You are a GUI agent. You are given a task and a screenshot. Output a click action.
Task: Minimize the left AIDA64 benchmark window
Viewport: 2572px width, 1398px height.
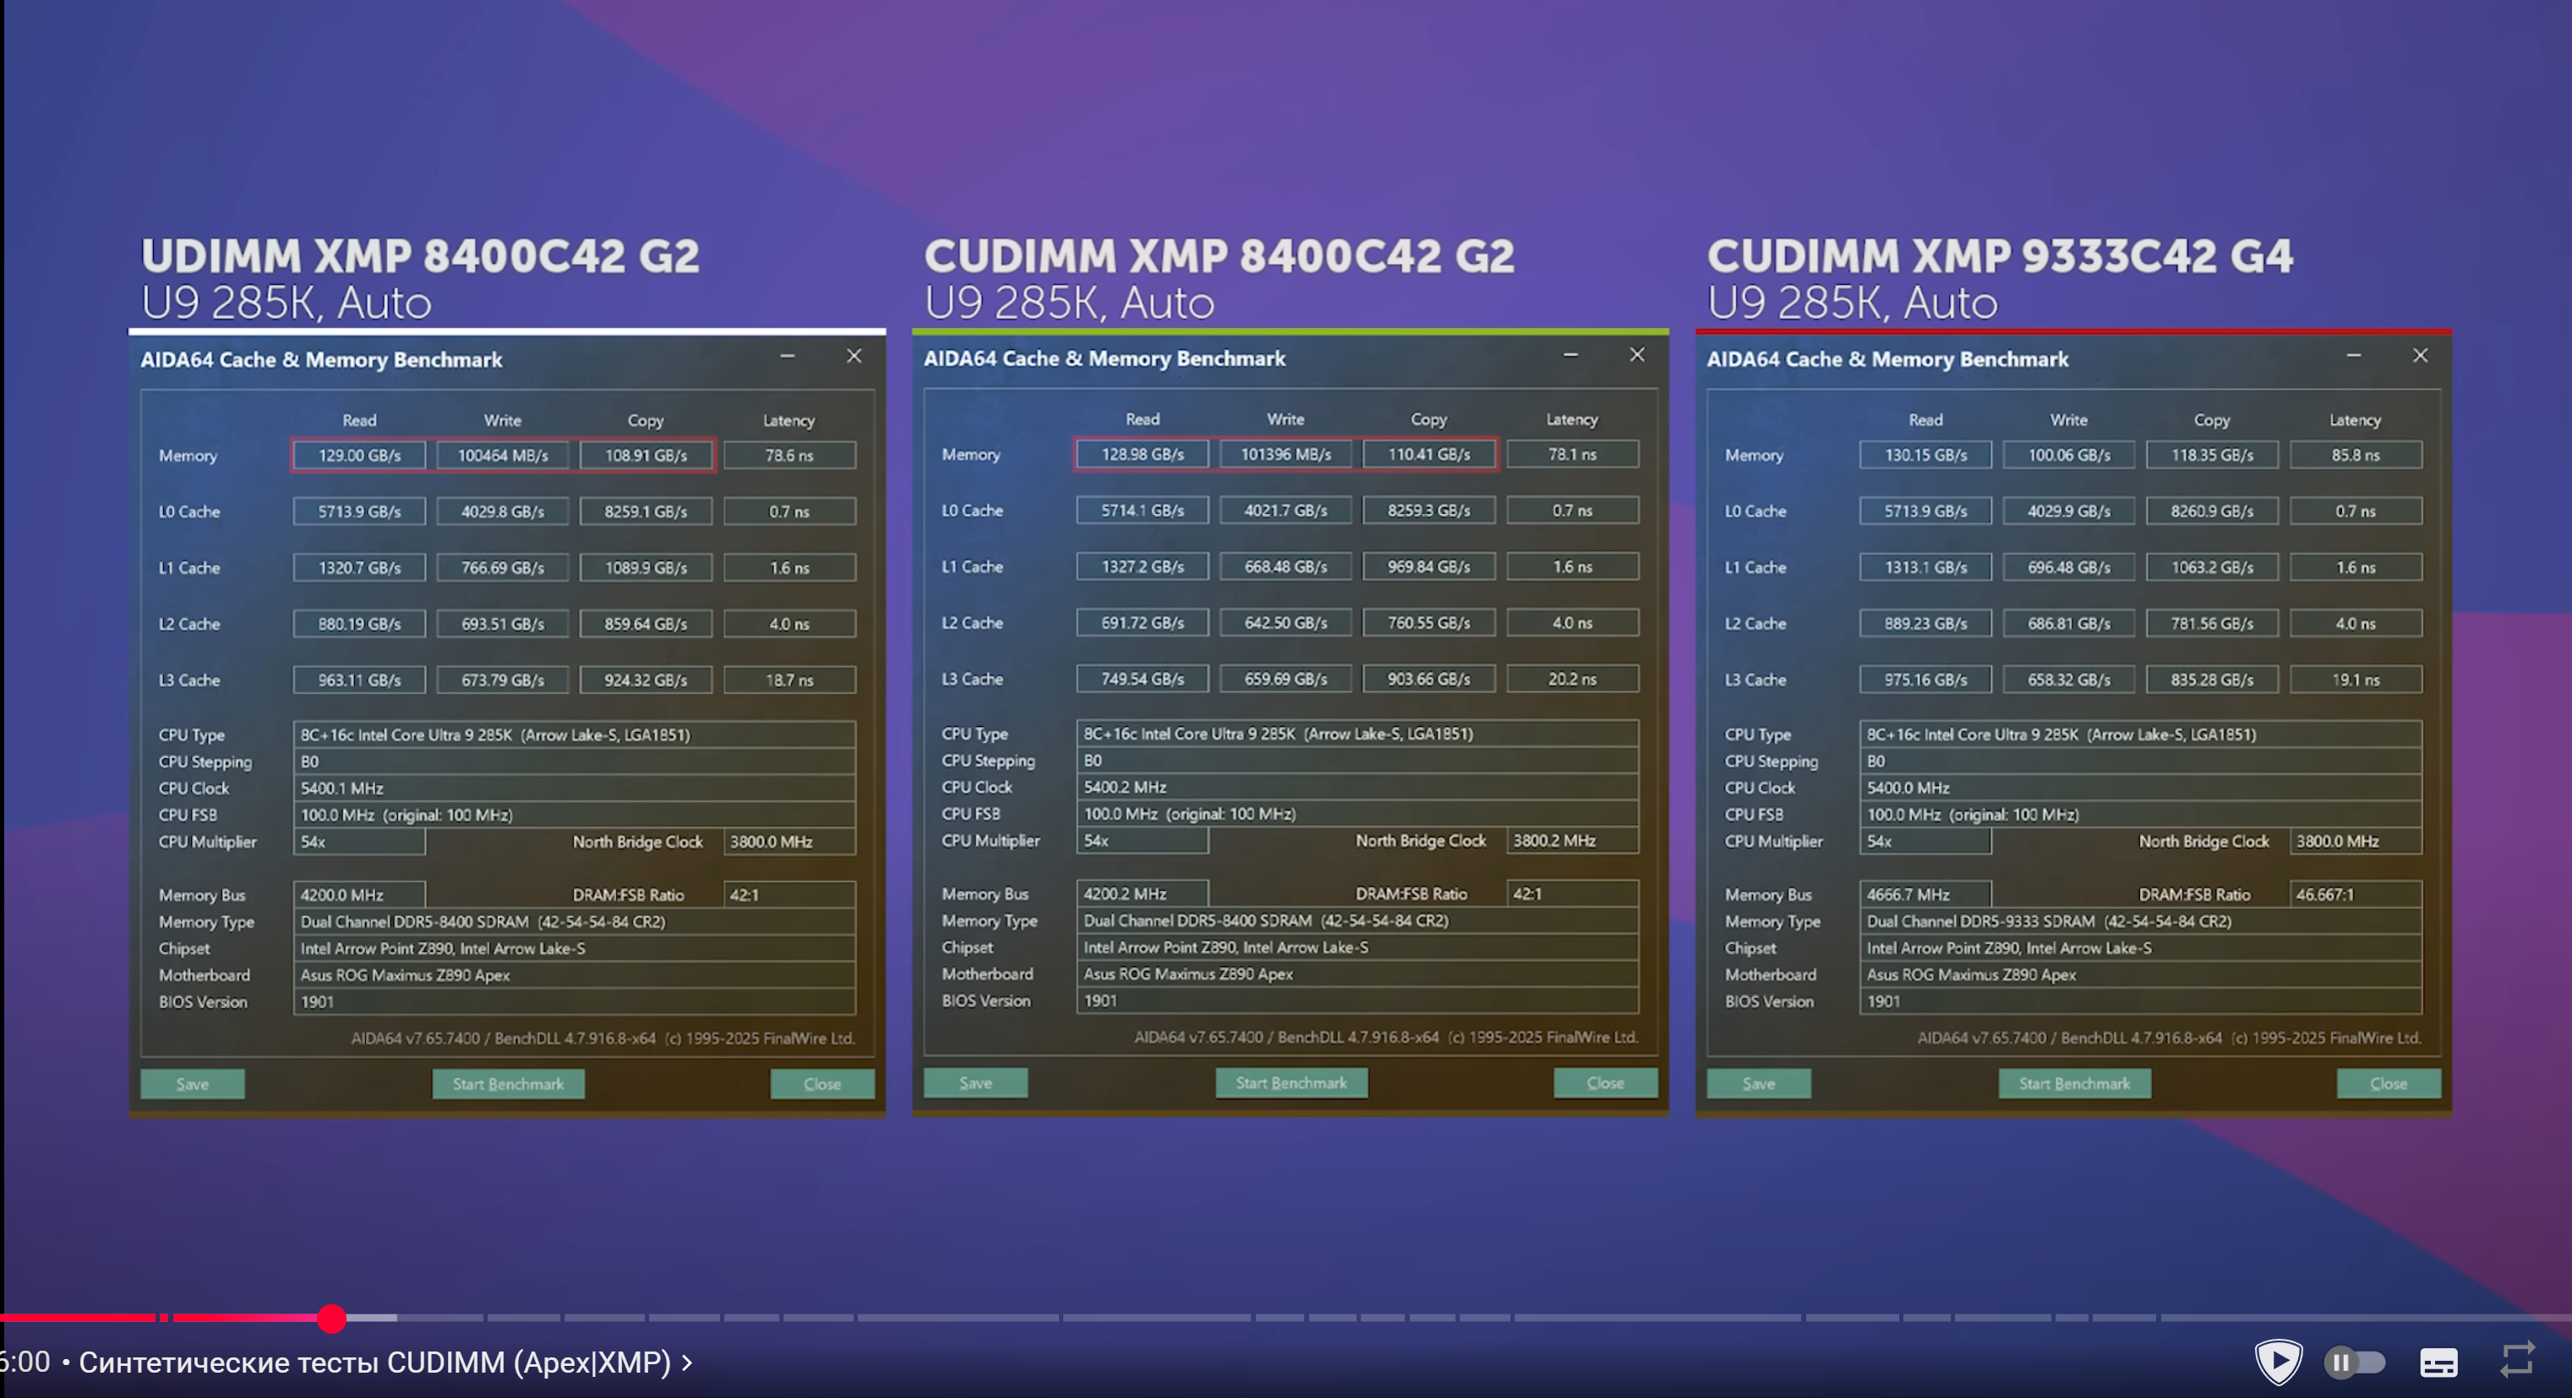[788, 357]
